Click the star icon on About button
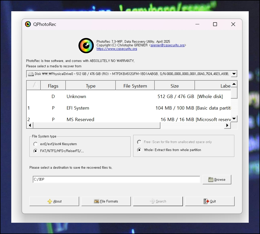Viewport: 260px width, 234px height. pos(50,201)
